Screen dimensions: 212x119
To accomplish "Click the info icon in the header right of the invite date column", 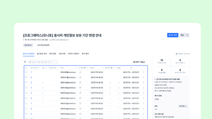I will tap(112, 68).
